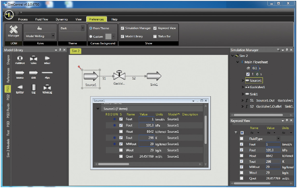297x188 pixels.
Task: Expand the GasValve1 tree node
Action: pyautogui.click(x=242, y=87)
